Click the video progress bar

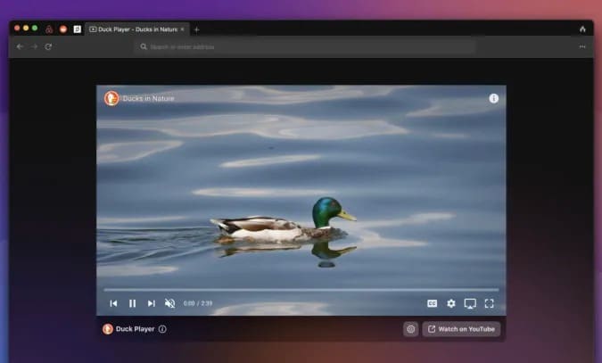(x=301, y=290)
